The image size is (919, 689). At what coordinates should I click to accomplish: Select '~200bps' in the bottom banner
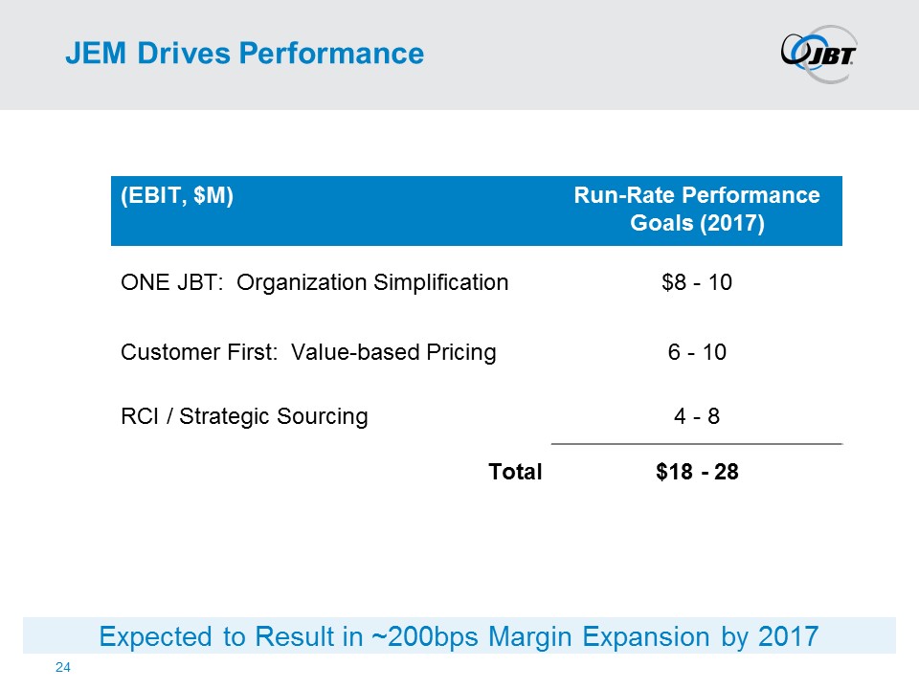(x=415, y=636)
